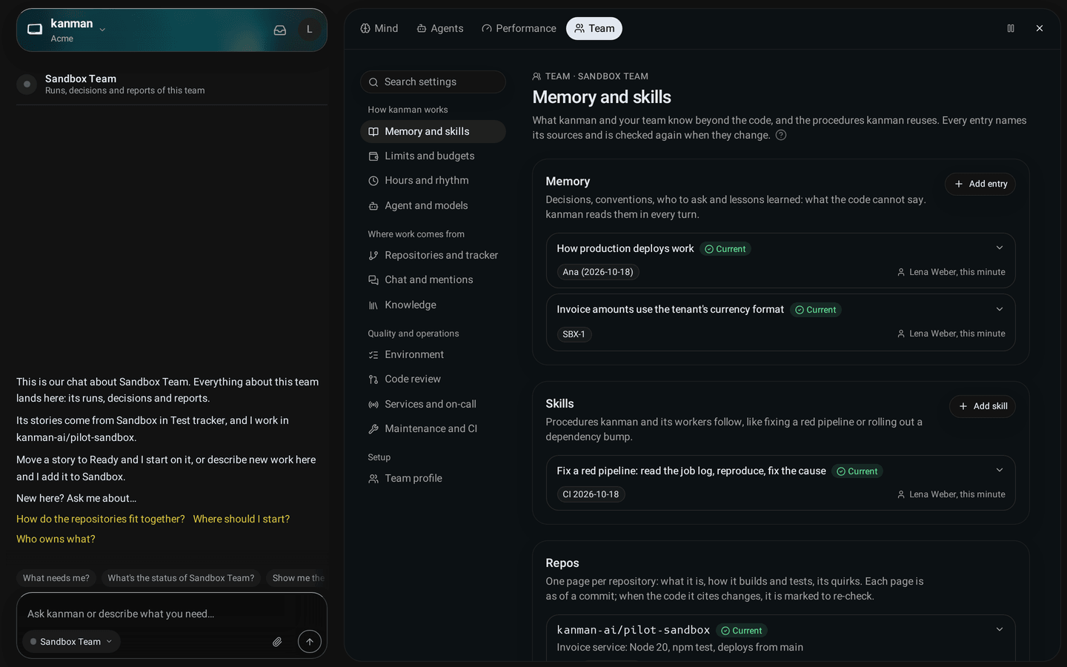Expand the kanman-ai/pilot-sandbox repo entry
This screenshot has width=1067, height=667.
[x=1000, y=630]
